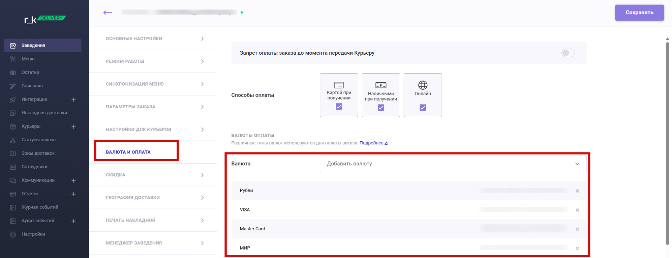Remove Master Card from currency list
The width and height of the screenshot is (672, 258).
[x=577, y=229]
